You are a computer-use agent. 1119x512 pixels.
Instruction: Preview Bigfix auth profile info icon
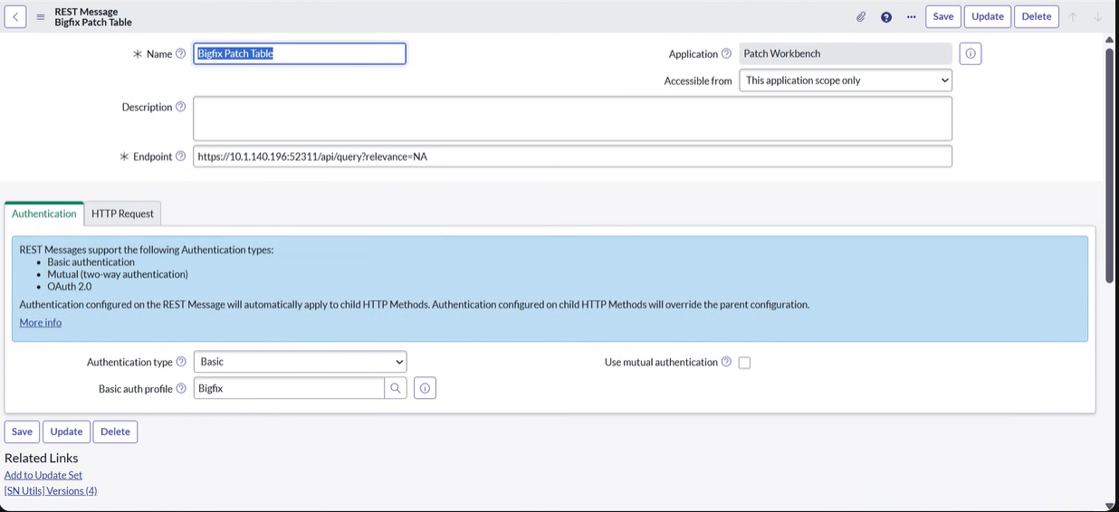pyautogui.click(x=426, y=388)
